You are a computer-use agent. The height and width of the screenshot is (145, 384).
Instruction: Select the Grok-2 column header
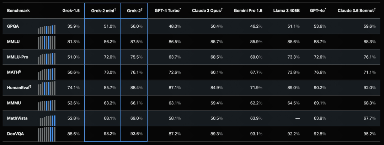135,11
